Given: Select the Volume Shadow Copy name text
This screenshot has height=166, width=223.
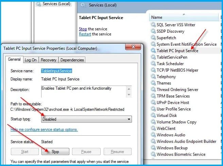Looking at the screenshot, I should [x=176, y=122].
